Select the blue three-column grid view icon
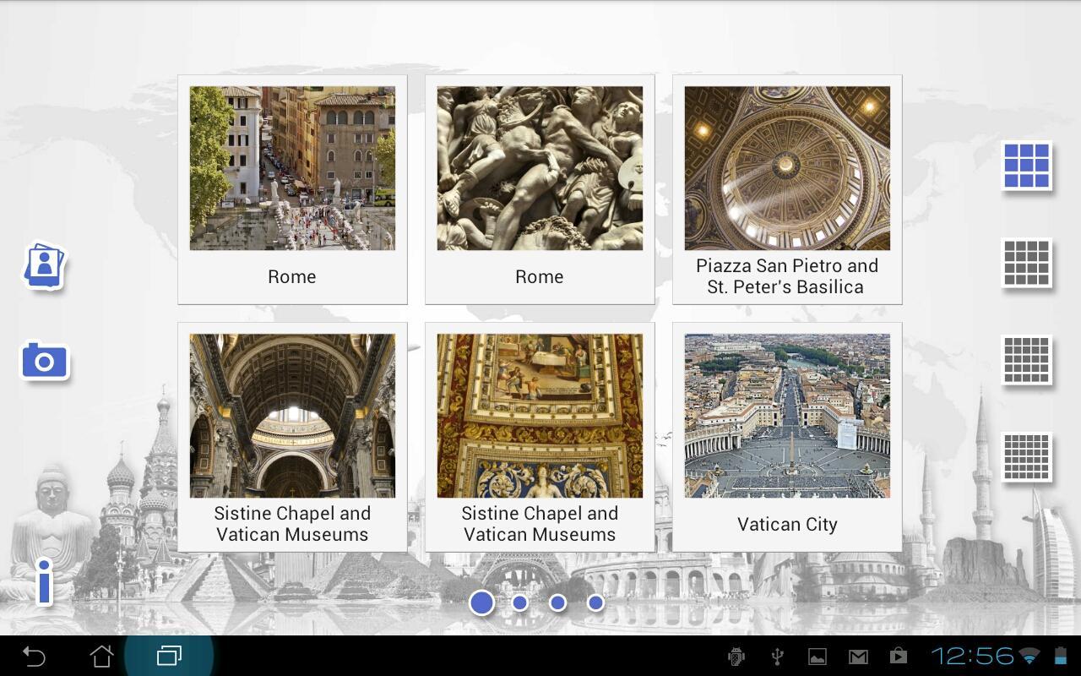This screenshot has height=676, width=1081. tap(1026, 165)
